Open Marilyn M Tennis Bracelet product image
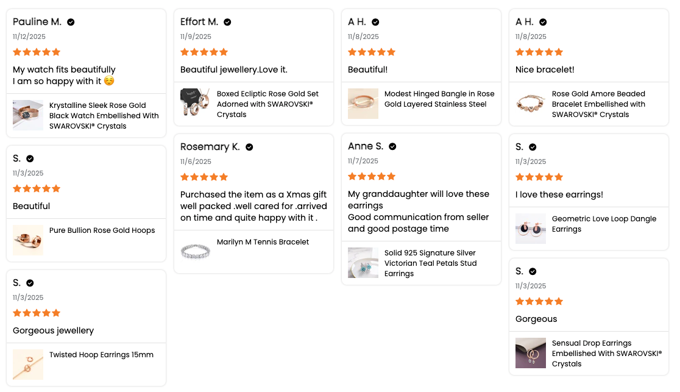The height and width of the screenshot is (392, 680). point(196,251)
